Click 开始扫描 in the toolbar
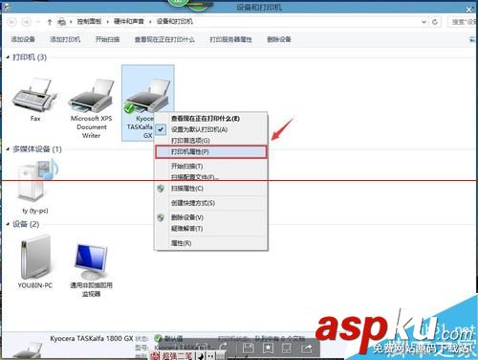The image size is (478, 360). (107, 39)
